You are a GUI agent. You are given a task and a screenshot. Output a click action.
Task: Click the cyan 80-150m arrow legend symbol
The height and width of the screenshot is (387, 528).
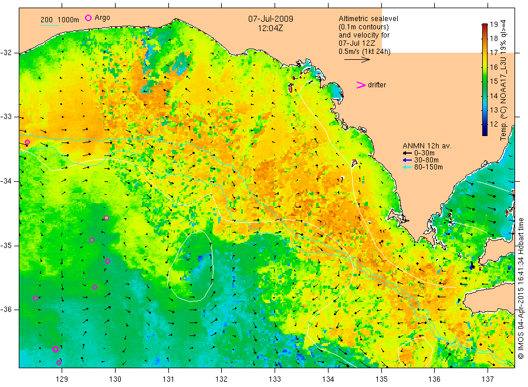(408, 167)
